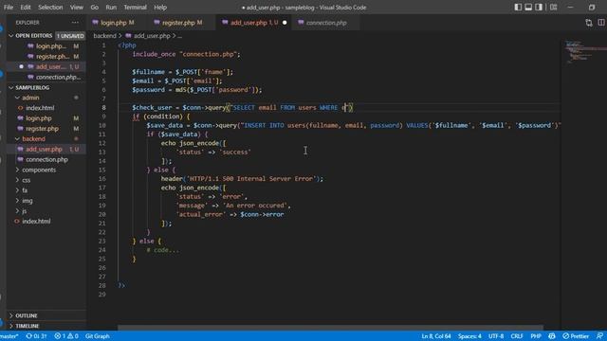
Task: Open the Go menu
Action: click(95, 8)
